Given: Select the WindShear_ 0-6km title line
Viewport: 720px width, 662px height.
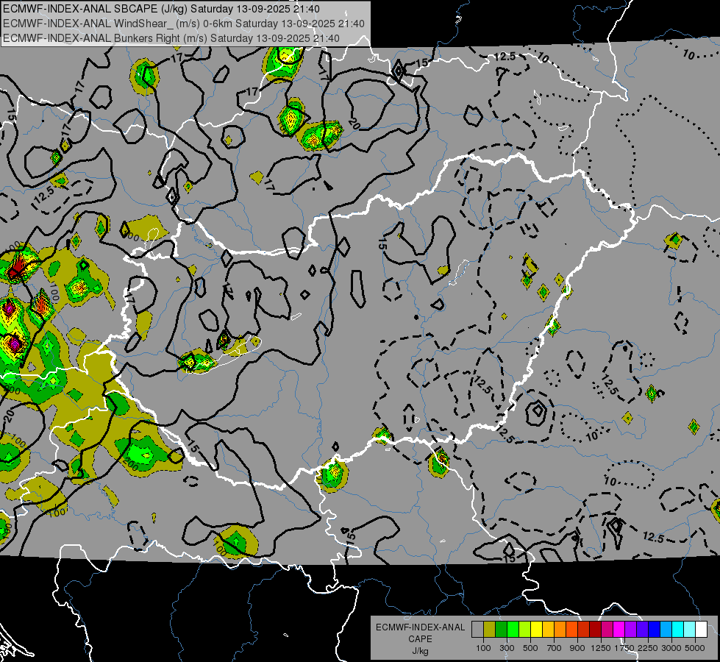Looking at the screenshot, I should tap(184, 24).
